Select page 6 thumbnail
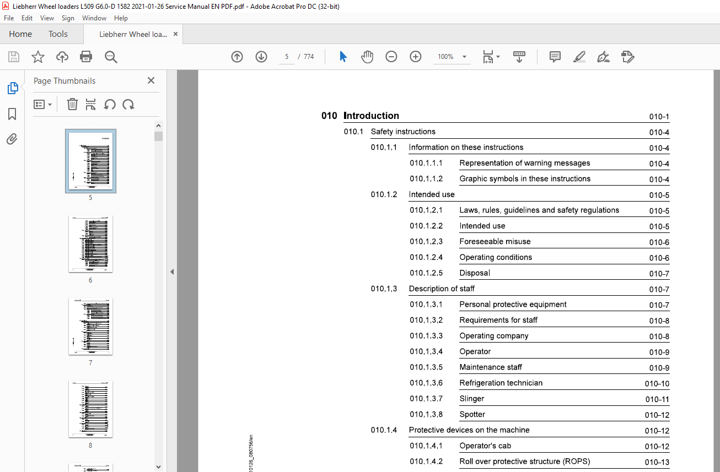Viewport: 720px width, 472px height. (90, 243)
